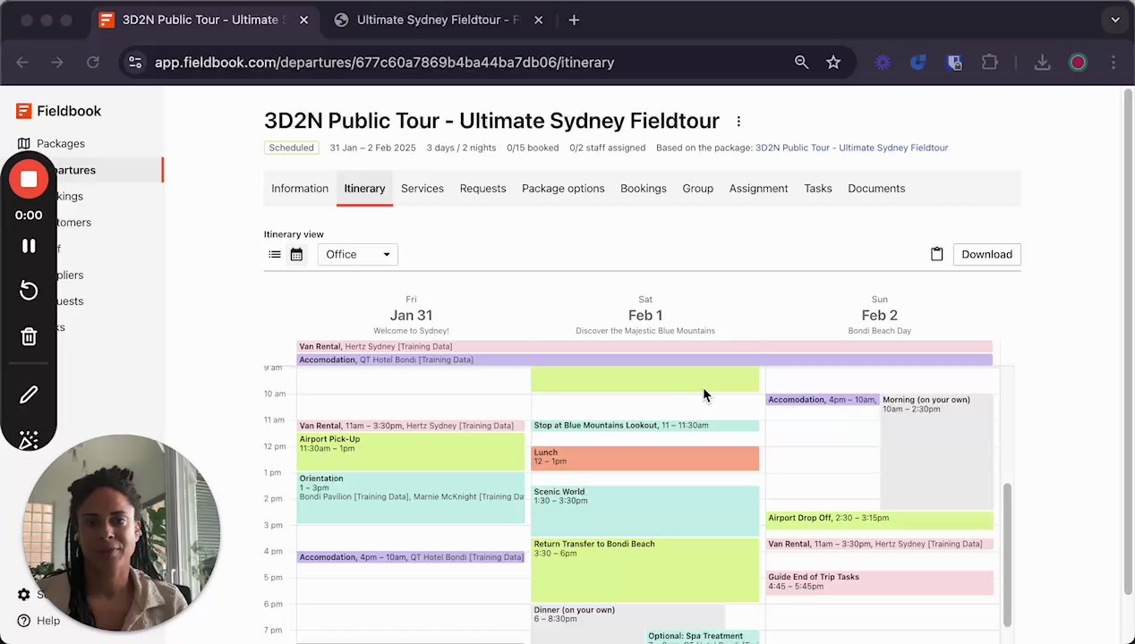1135x644 pixels.
Task: Open Jan 31 Accomodation 4pm event
Action: coord(411,557)
